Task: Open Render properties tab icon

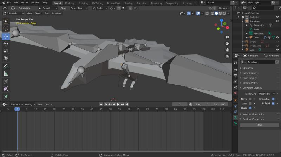Action: (x=235, y=70)
